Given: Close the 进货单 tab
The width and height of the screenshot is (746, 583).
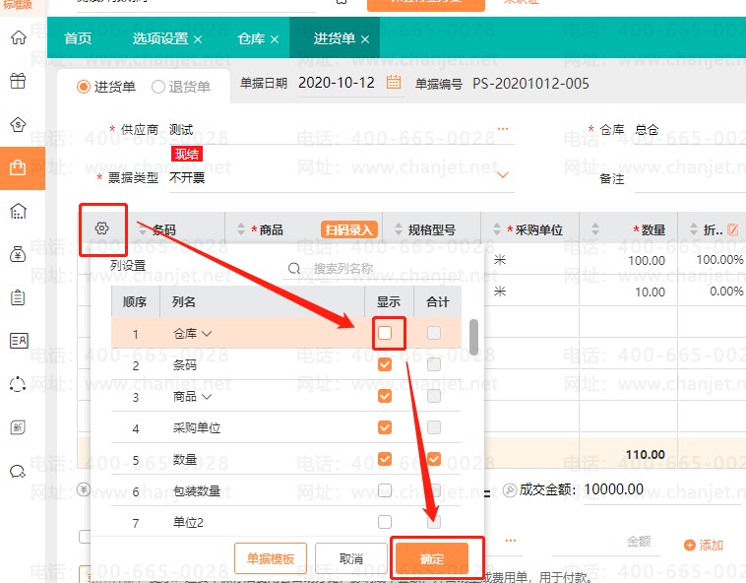Looking at the screenshot, I should pos(365,39).
